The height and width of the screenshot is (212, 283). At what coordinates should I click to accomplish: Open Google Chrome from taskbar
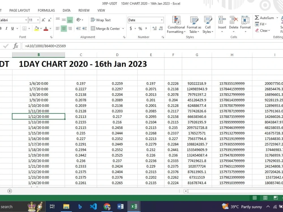click(107, 206)
